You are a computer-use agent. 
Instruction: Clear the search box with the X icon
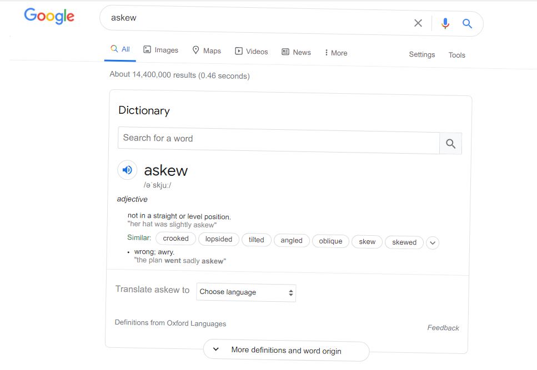418,23
